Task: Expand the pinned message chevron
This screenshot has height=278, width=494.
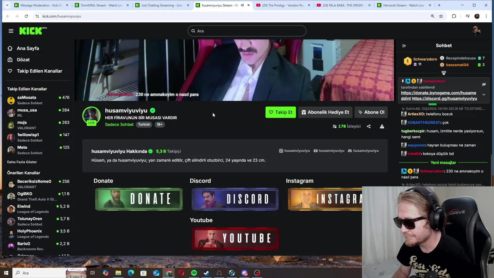Action: click(484, 95)
